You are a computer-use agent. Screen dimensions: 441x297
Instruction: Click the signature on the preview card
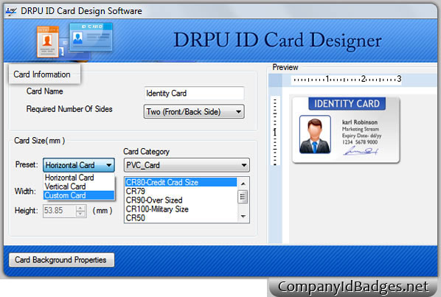(361, 152)
